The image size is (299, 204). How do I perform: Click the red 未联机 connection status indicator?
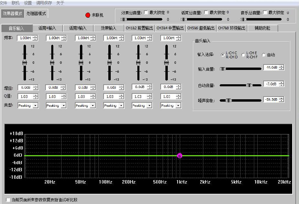88,15
